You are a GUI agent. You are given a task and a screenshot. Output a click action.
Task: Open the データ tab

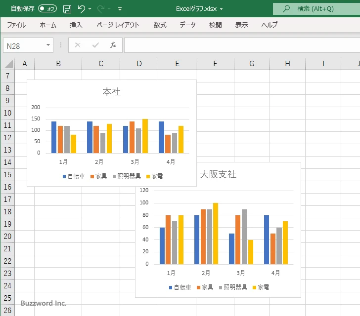pyautogui.click(x=187, y=25)
